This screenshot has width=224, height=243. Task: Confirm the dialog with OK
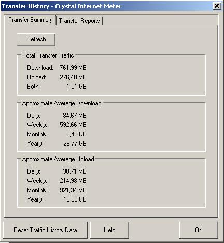[x=199, y=230]
